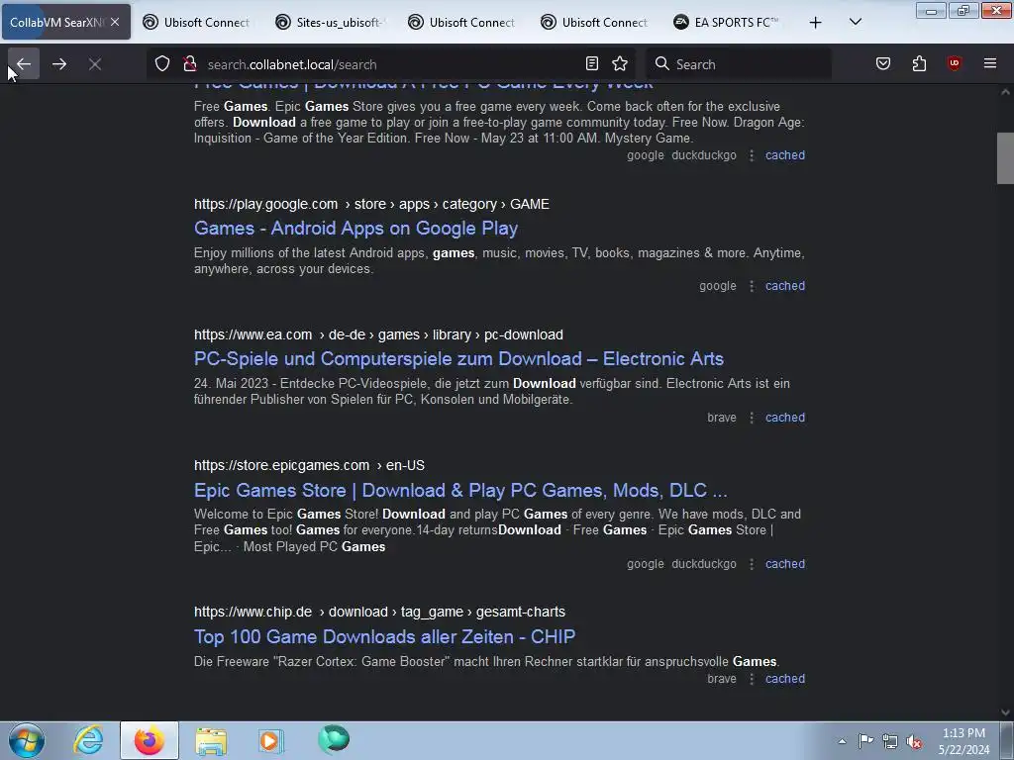Click https://www.ea.com URL text
Screen dimensions: 1014x760
pyautogui.click(x=253, y=334)
